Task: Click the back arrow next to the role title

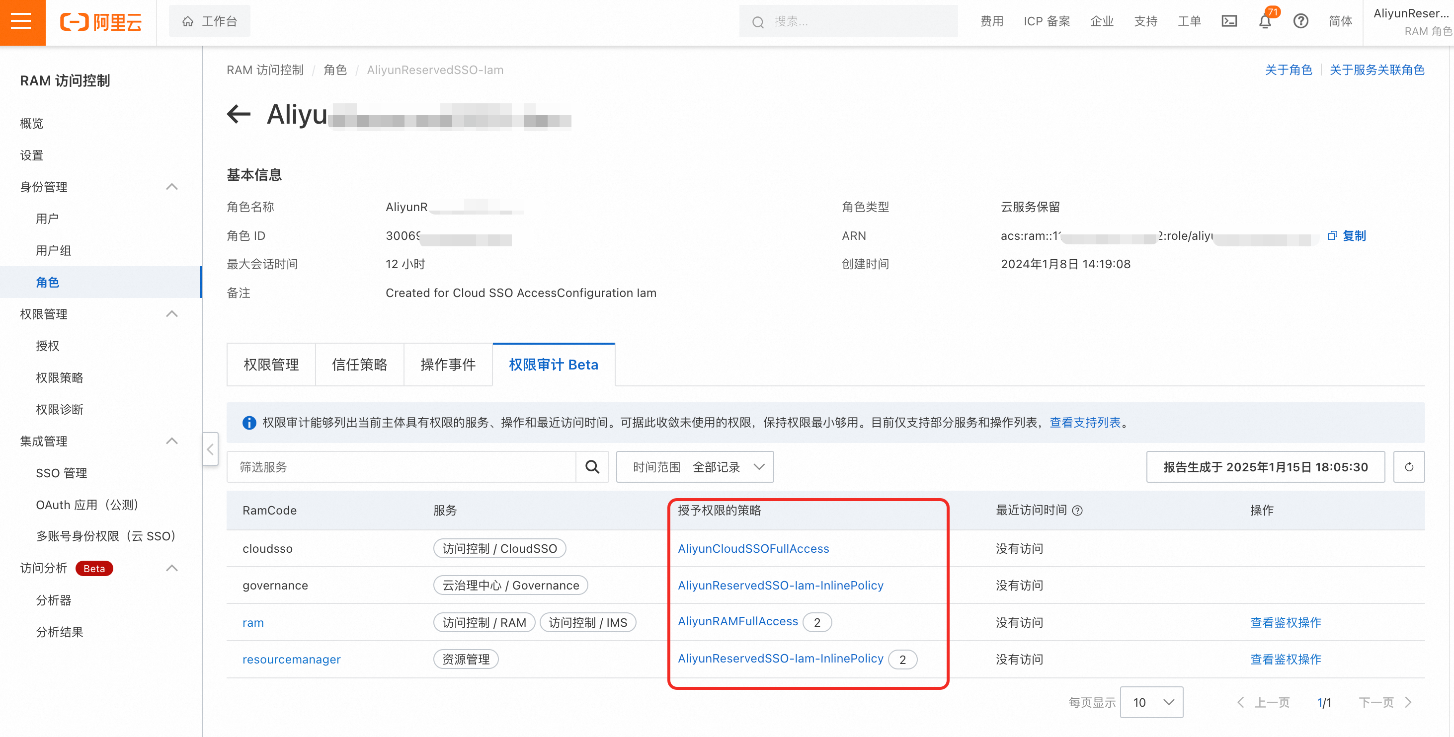Action: [x=239, y=114]
